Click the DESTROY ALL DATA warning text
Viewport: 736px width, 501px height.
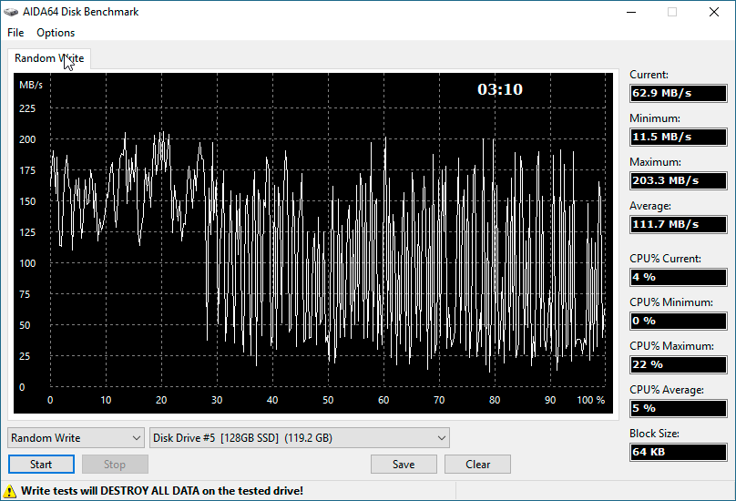[162, 490]
